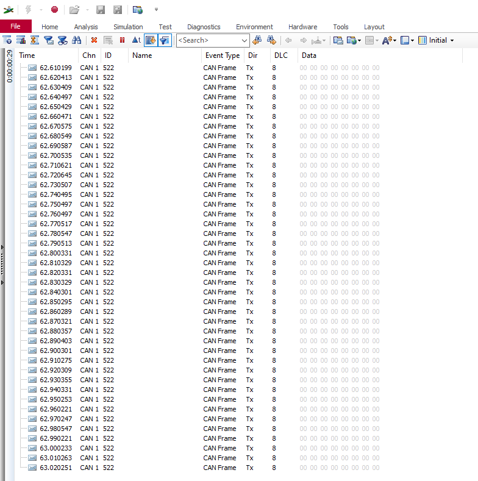Open the folder icon dropdown arrow
Image resolution: width=478 pixels, height=481 pixels.
(87, 10)
